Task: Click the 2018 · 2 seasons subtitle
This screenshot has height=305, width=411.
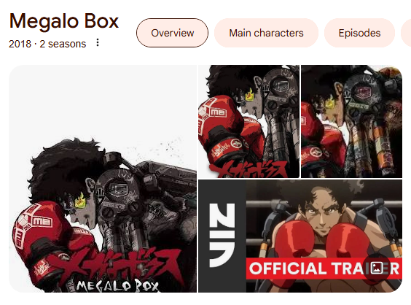Action: click(x=47, y=44)
